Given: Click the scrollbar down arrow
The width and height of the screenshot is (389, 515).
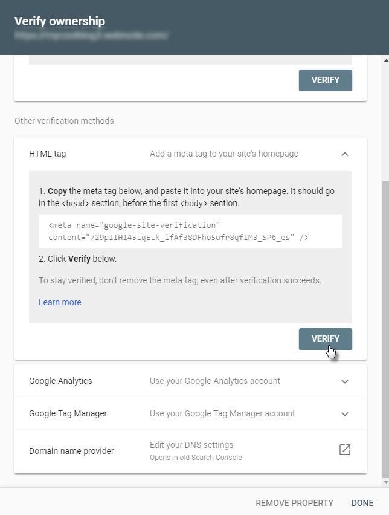Looking at the screenshot, I should [x=385, y=482].
